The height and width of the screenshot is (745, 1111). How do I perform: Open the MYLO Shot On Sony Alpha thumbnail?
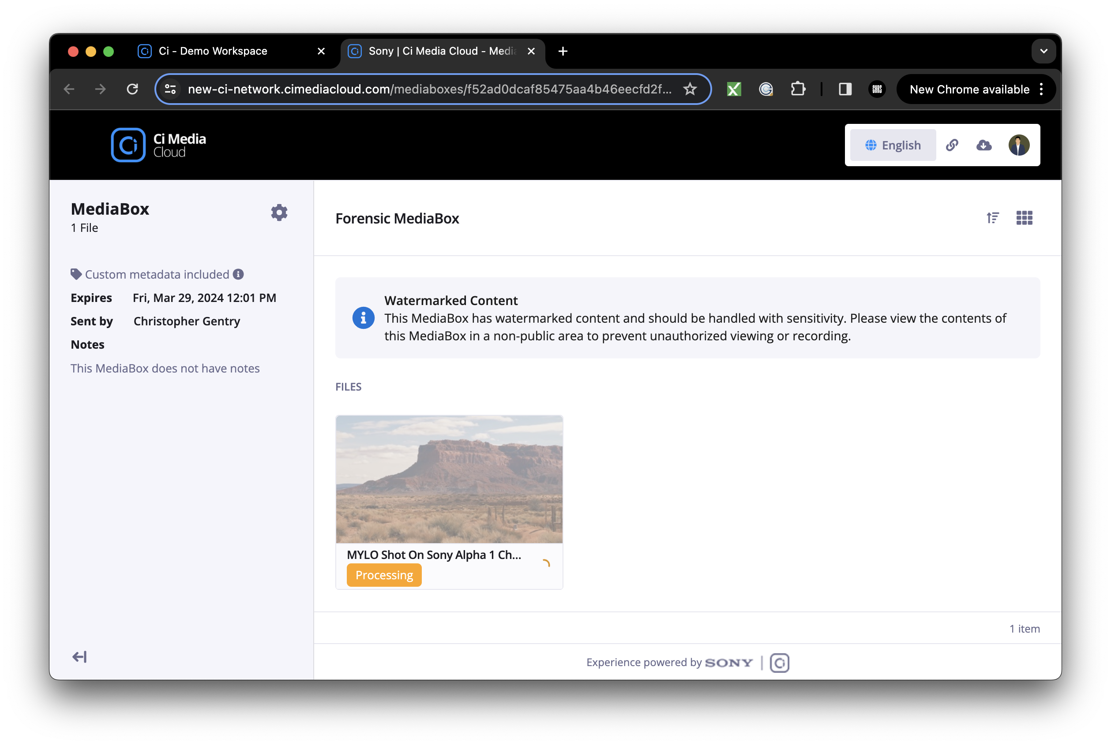449,479
